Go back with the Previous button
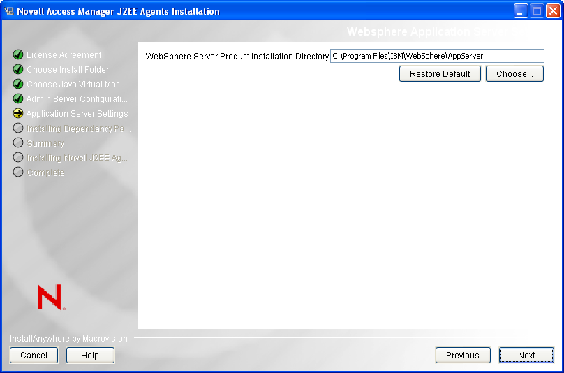The width and height of the screenshot is (564, 373). (463, 356)
